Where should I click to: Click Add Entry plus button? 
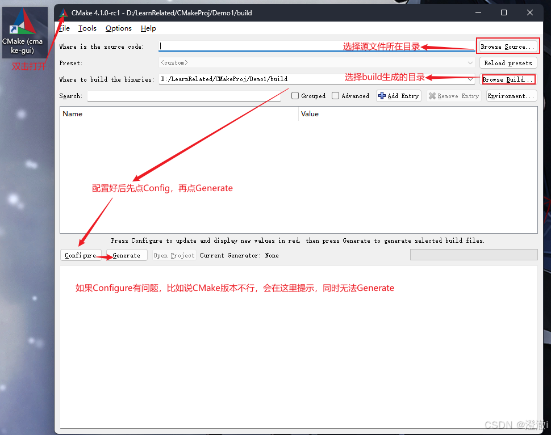pyautogui.click(x=399, y=96)
